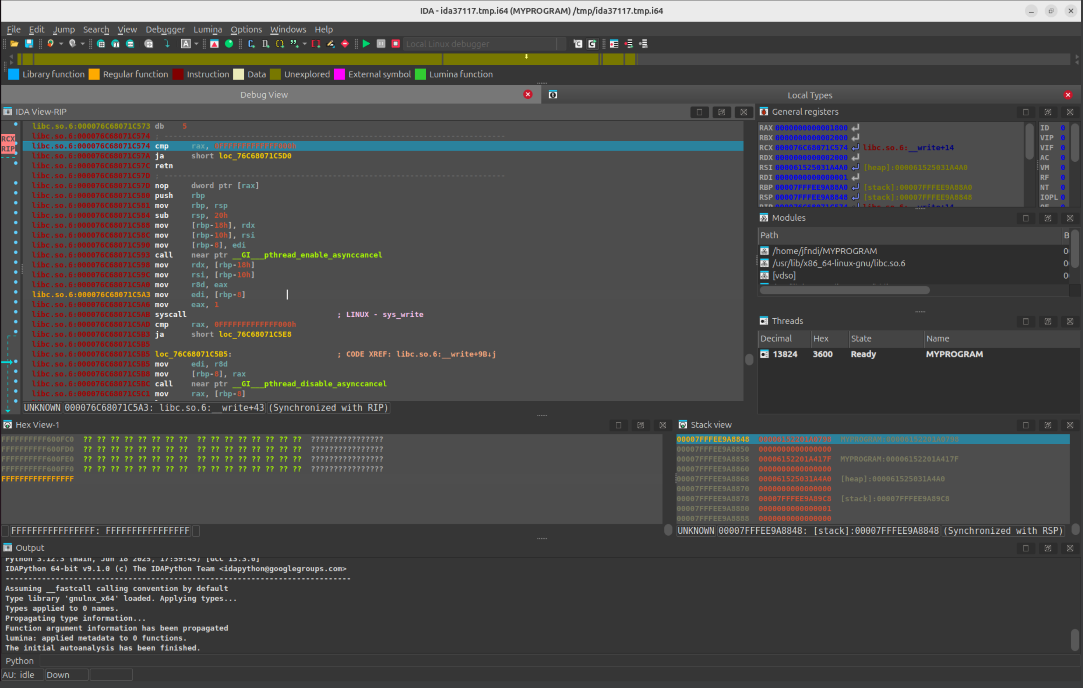The image size is (1083, 688).
Task: Jump to __GI___pthread_enable_asynccancel call target
Action: tap(307, 255)
